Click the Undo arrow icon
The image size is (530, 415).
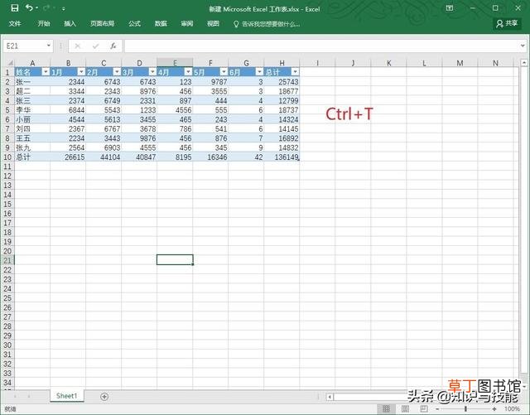click(29, 7)
